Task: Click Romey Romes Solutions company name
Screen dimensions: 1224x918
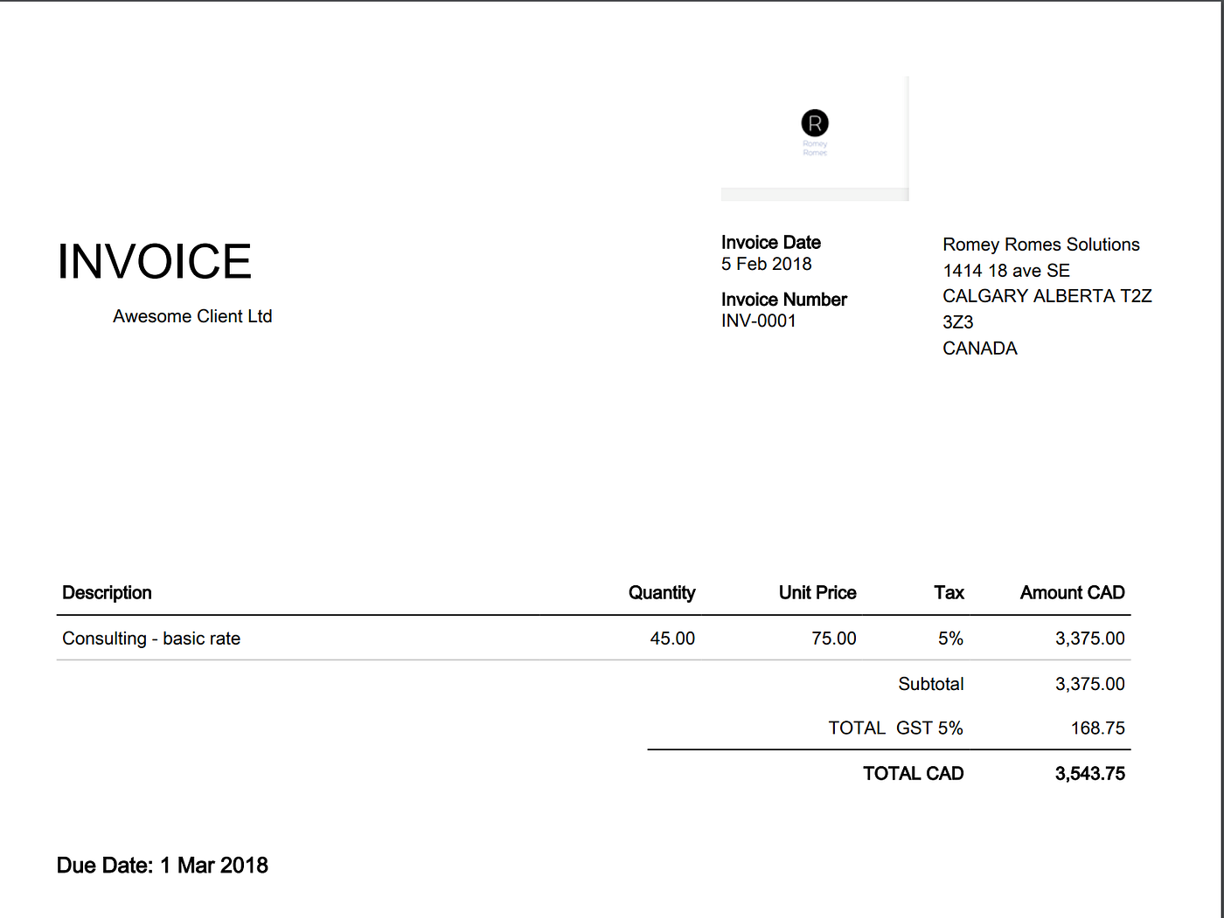Action: click(x=1041, y=245)
